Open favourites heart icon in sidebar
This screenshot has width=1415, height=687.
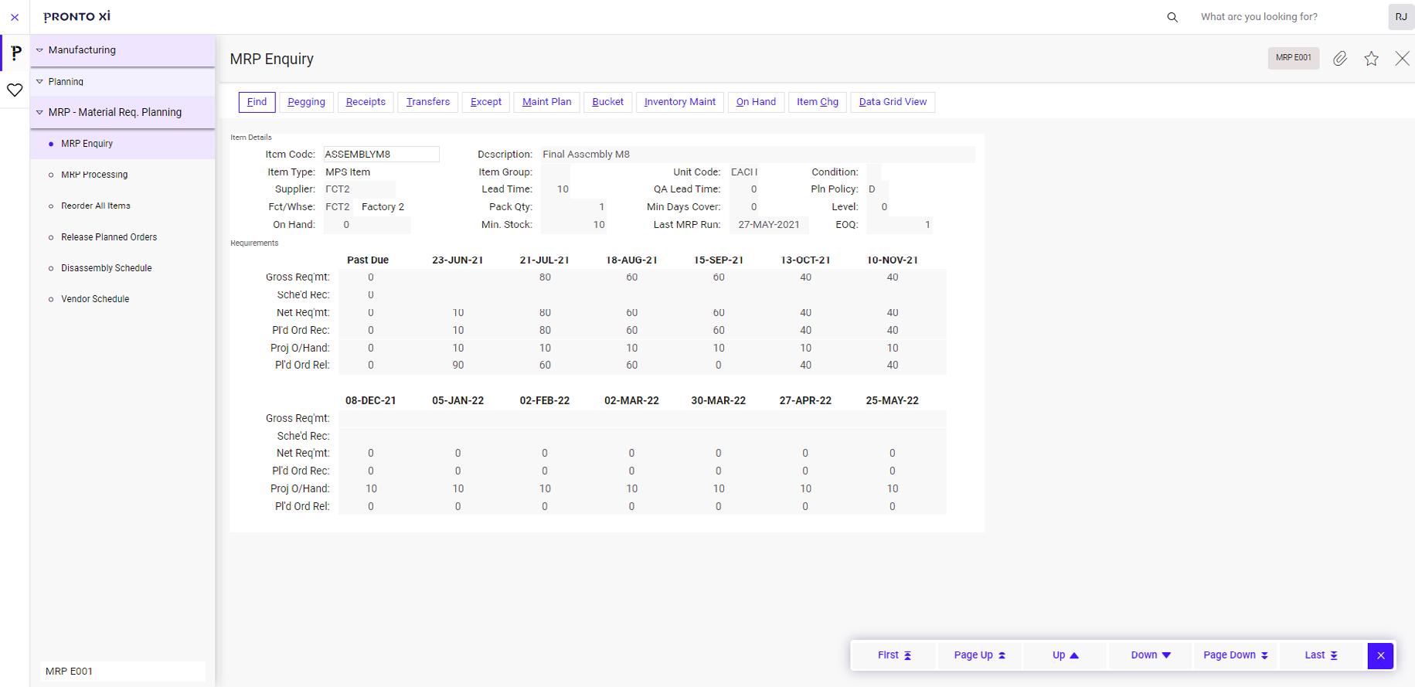(x=15, y=90)
